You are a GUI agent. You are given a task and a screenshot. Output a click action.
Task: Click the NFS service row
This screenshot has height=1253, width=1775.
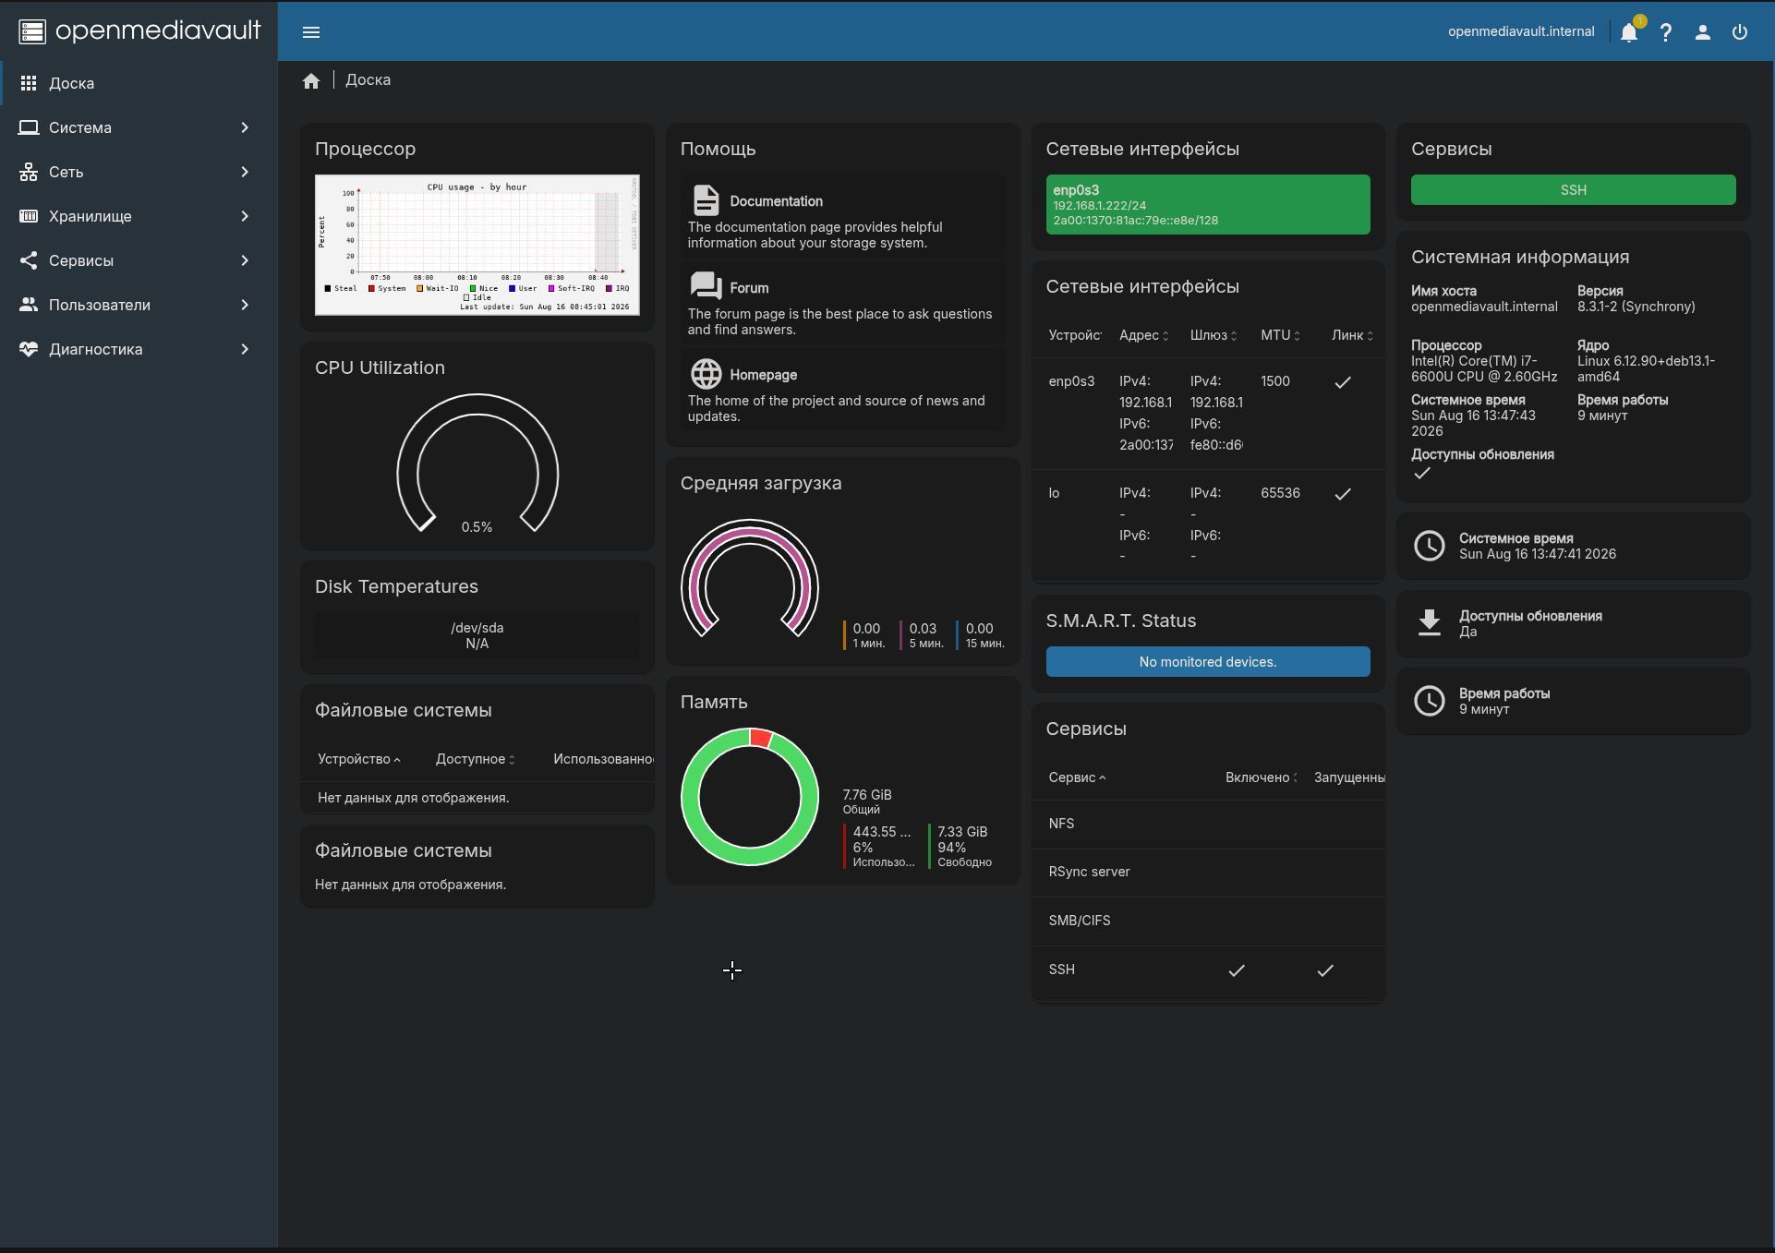[x=1208, y=824]
